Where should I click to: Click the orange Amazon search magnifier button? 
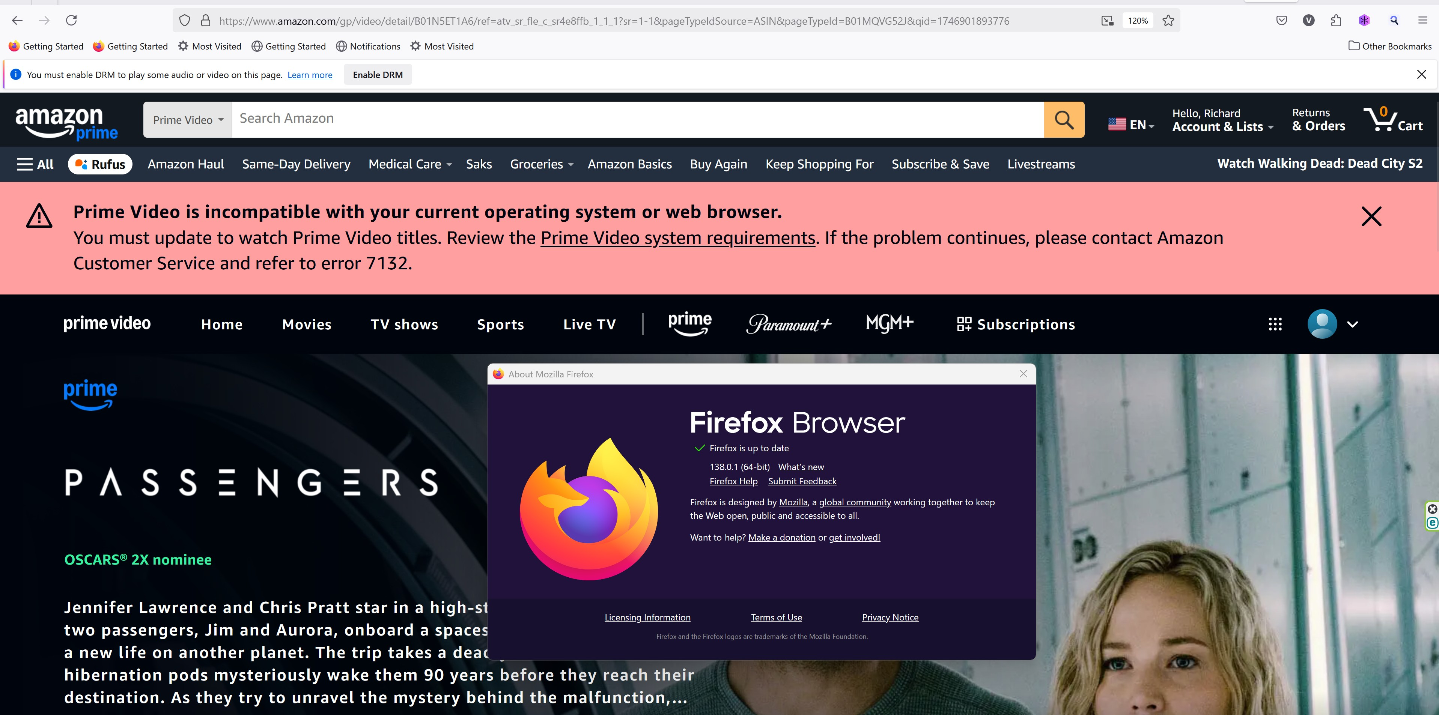(x=1064, y=119)
